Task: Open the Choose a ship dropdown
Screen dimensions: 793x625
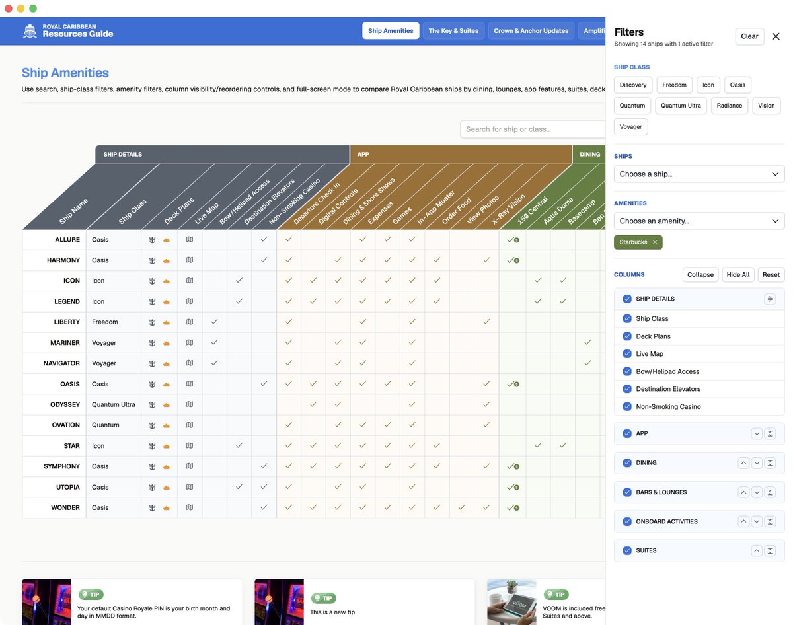Action: point(699,174)
